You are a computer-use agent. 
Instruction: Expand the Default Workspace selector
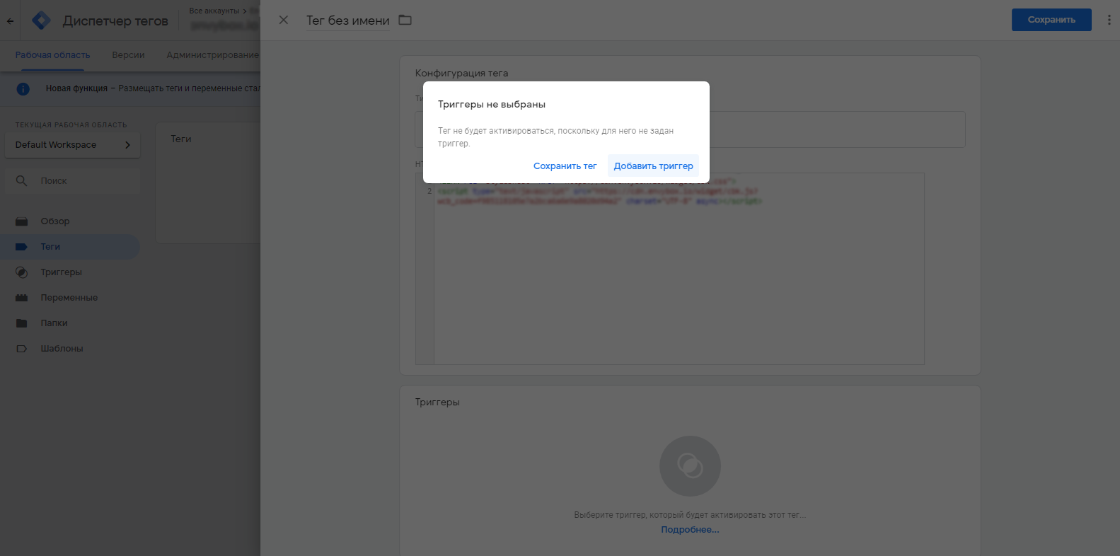[72, 145]
